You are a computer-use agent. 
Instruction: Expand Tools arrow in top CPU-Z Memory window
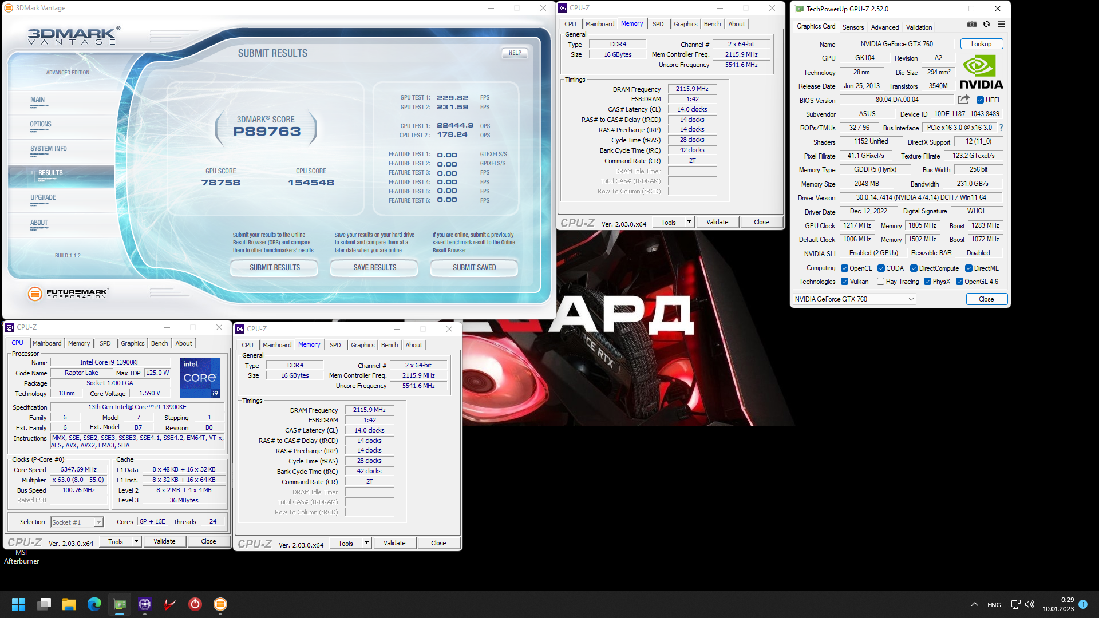tap(689, 222)
